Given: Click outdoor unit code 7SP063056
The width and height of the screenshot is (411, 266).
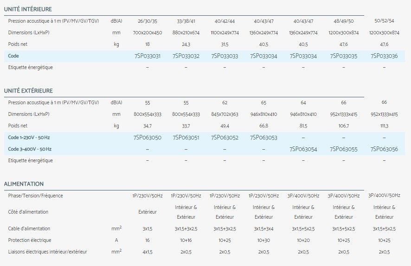Looking at the screenshot, I should click(x=384, y=149).
